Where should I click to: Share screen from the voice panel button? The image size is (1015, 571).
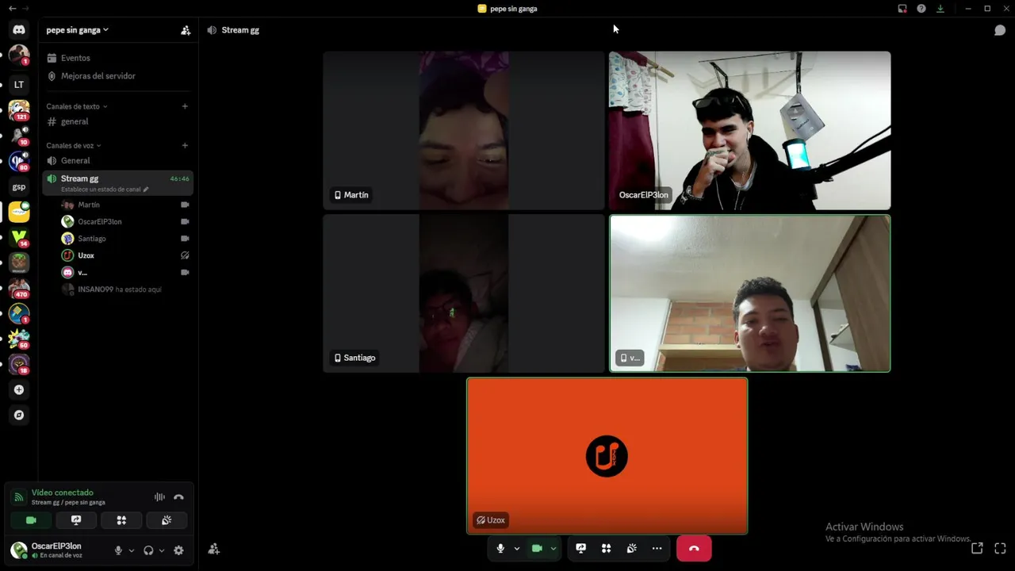[76, 520]
